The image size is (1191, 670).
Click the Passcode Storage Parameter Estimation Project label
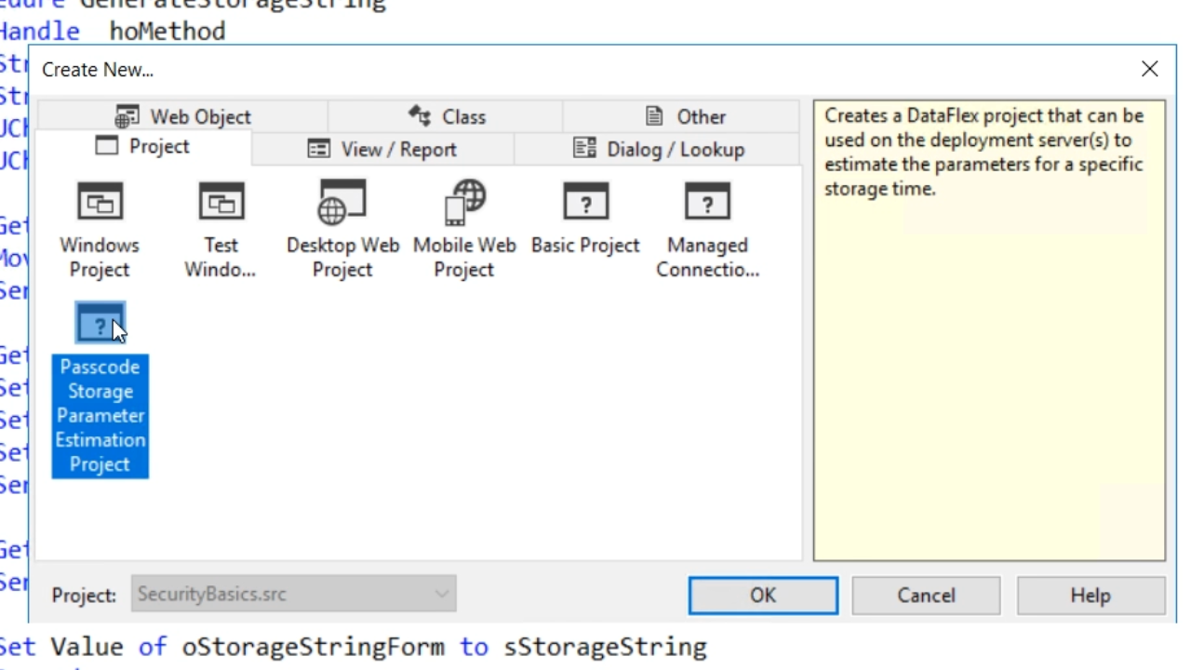100,415
